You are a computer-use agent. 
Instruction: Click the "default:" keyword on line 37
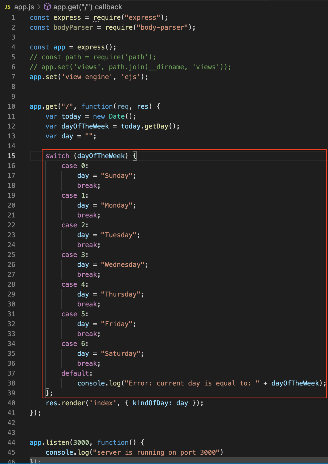pyautogui.click(x=77, y=373)
